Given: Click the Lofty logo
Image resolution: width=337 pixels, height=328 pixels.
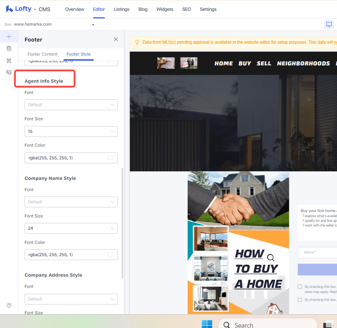Looking at the screenshot, I should (x=19, y=9).
